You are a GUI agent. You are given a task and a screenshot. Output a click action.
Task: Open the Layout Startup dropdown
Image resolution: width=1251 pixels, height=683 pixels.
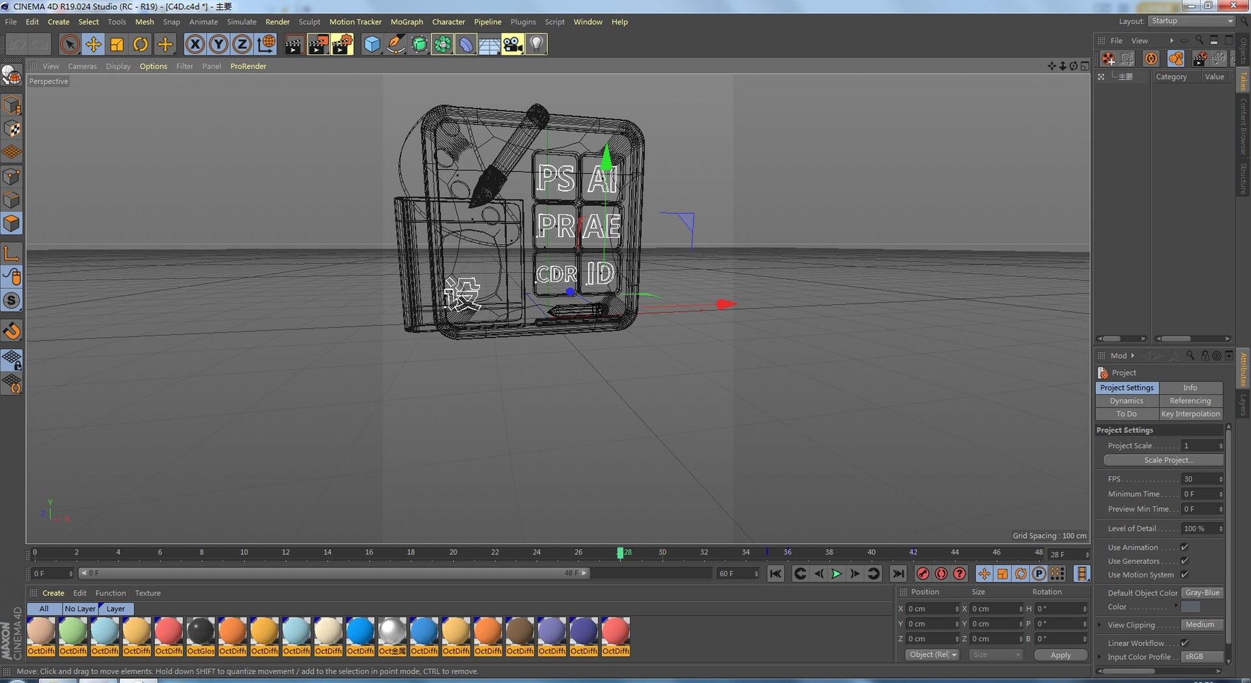tap(1192, 22)
